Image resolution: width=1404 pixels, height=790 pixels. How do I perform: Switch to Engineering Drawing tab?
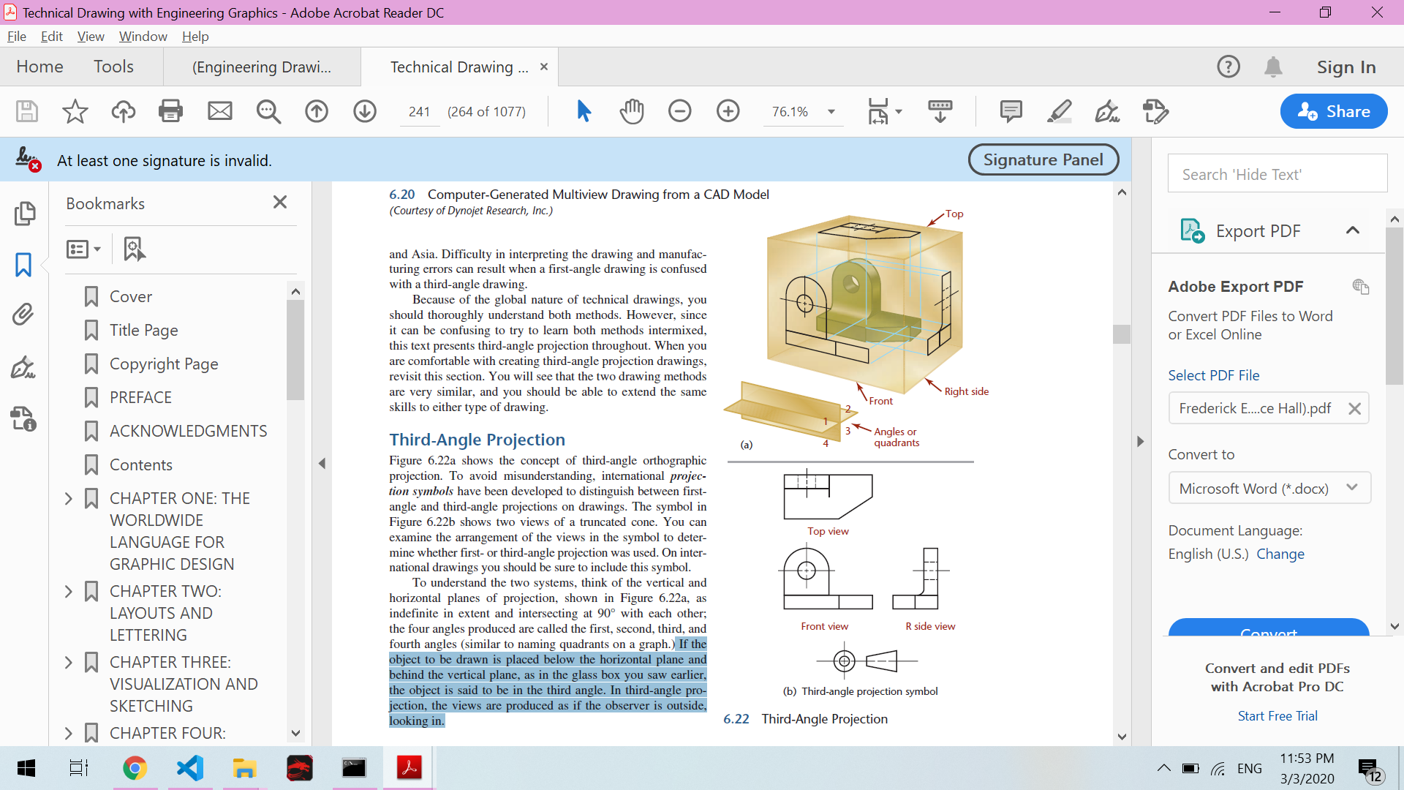pos(261,67)
